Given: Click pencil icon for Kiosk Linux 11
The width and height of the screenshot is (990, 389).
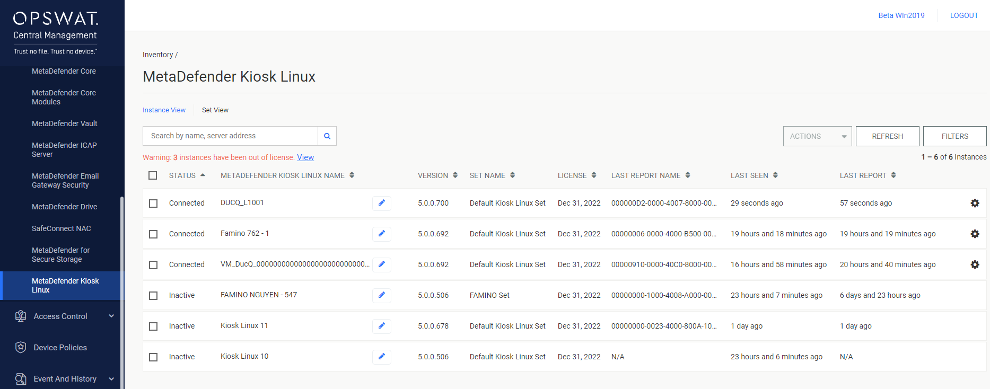Looking at the screenshot, I should [x=382, y=326].
